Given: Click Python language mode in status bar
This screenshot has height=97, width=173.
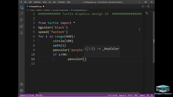Looking at the screenshot, I should 142,95.
